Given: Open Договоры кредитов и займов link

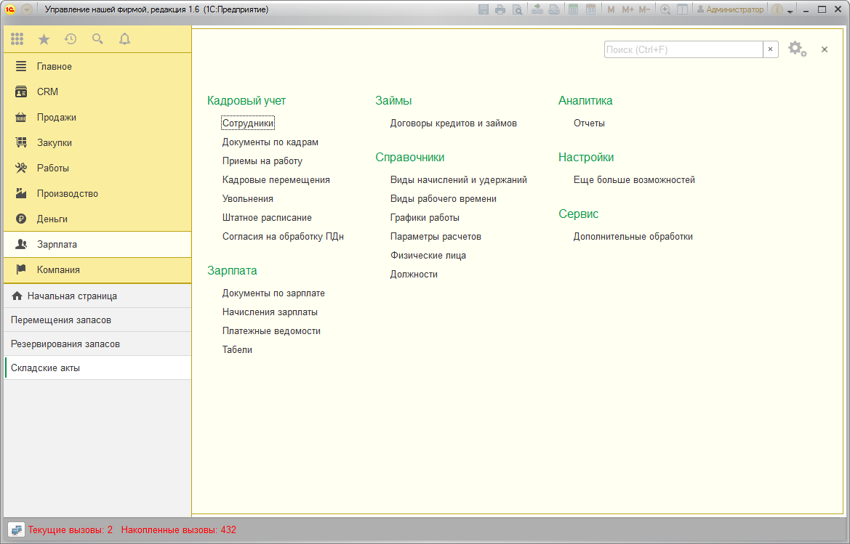Looking at the screenshot, I should tap(453, 123).
